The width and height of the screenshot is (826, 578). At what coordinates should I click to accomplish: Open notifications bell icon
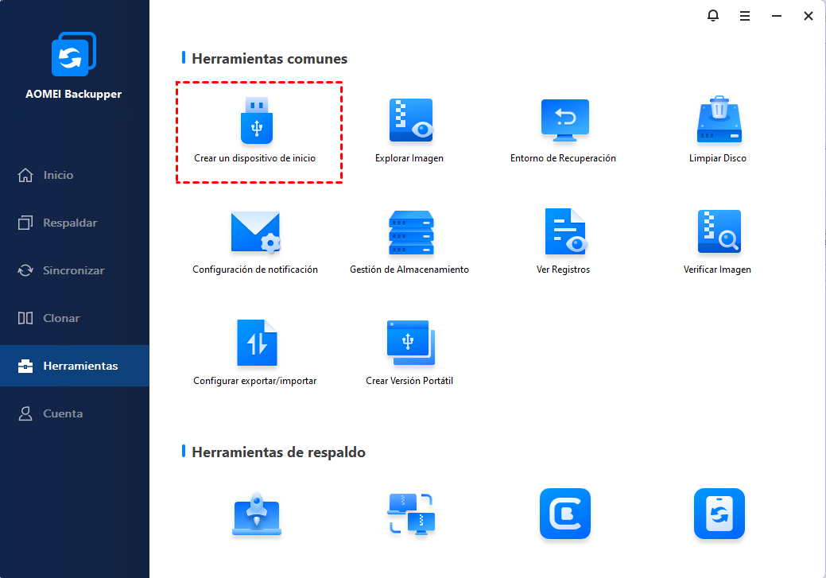point(713,16)
